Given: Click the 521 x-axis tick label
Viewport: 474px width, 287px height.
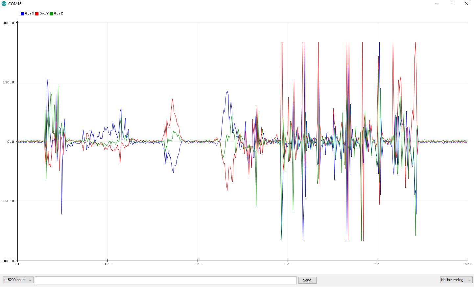Looking at the screenshot, I should pyautogui.click(x=468, y=264).
